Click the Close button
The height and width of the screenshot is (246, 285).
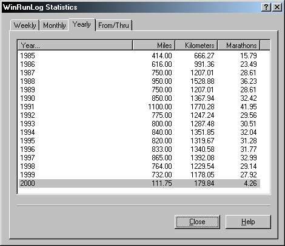pyautogui.click(x=197, y=222)
